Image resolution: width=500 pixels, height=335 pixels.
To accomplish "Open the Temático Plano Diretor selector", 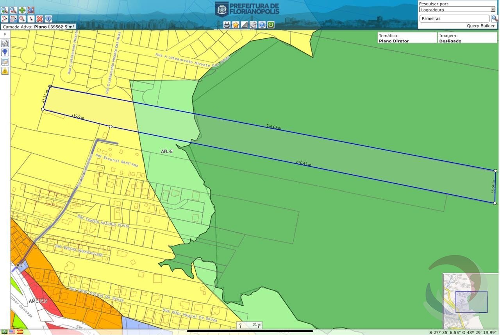I will click(x=407, y=38).
